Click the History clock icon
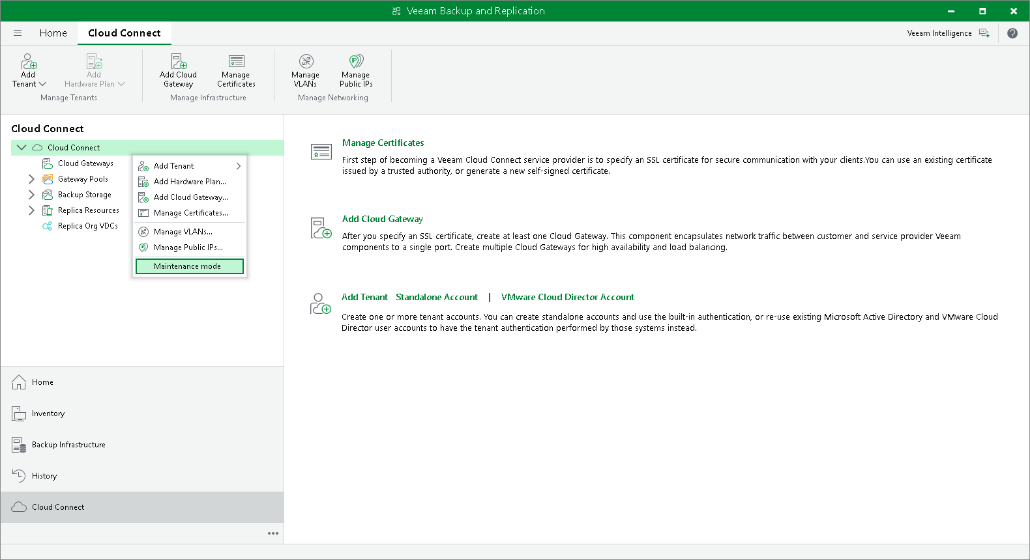Viewport: 1030px width, 560px height. (x=19, y=476)
